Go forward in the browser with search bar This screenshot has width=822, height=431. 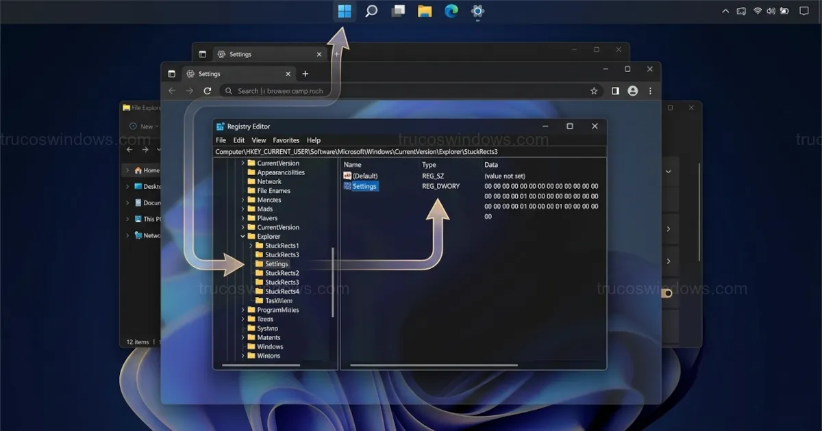(x=190, y=91)
